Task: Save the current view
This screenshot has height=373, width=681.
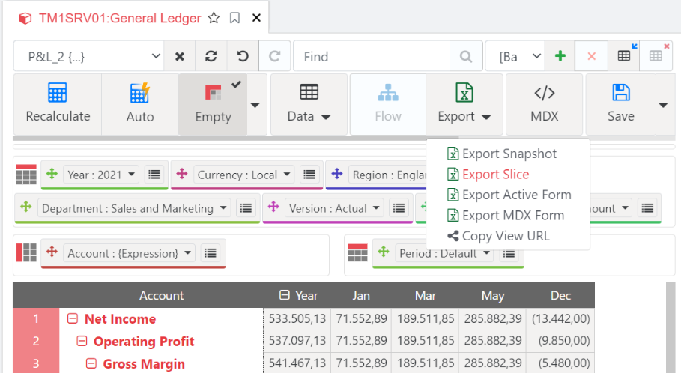Action: [620, 104]
